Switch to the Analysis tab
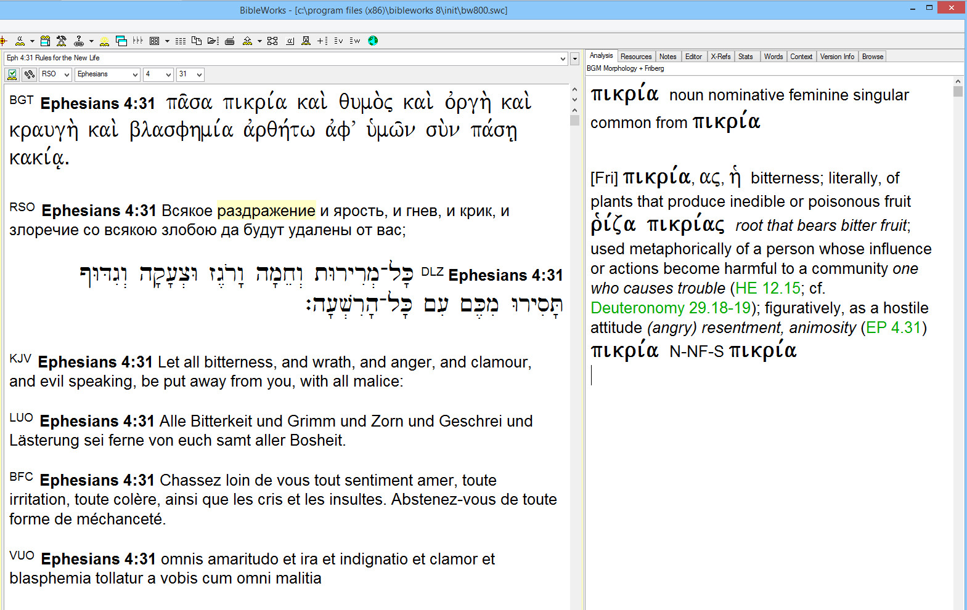Screen dimensions: 967x610 click(601, 55)
